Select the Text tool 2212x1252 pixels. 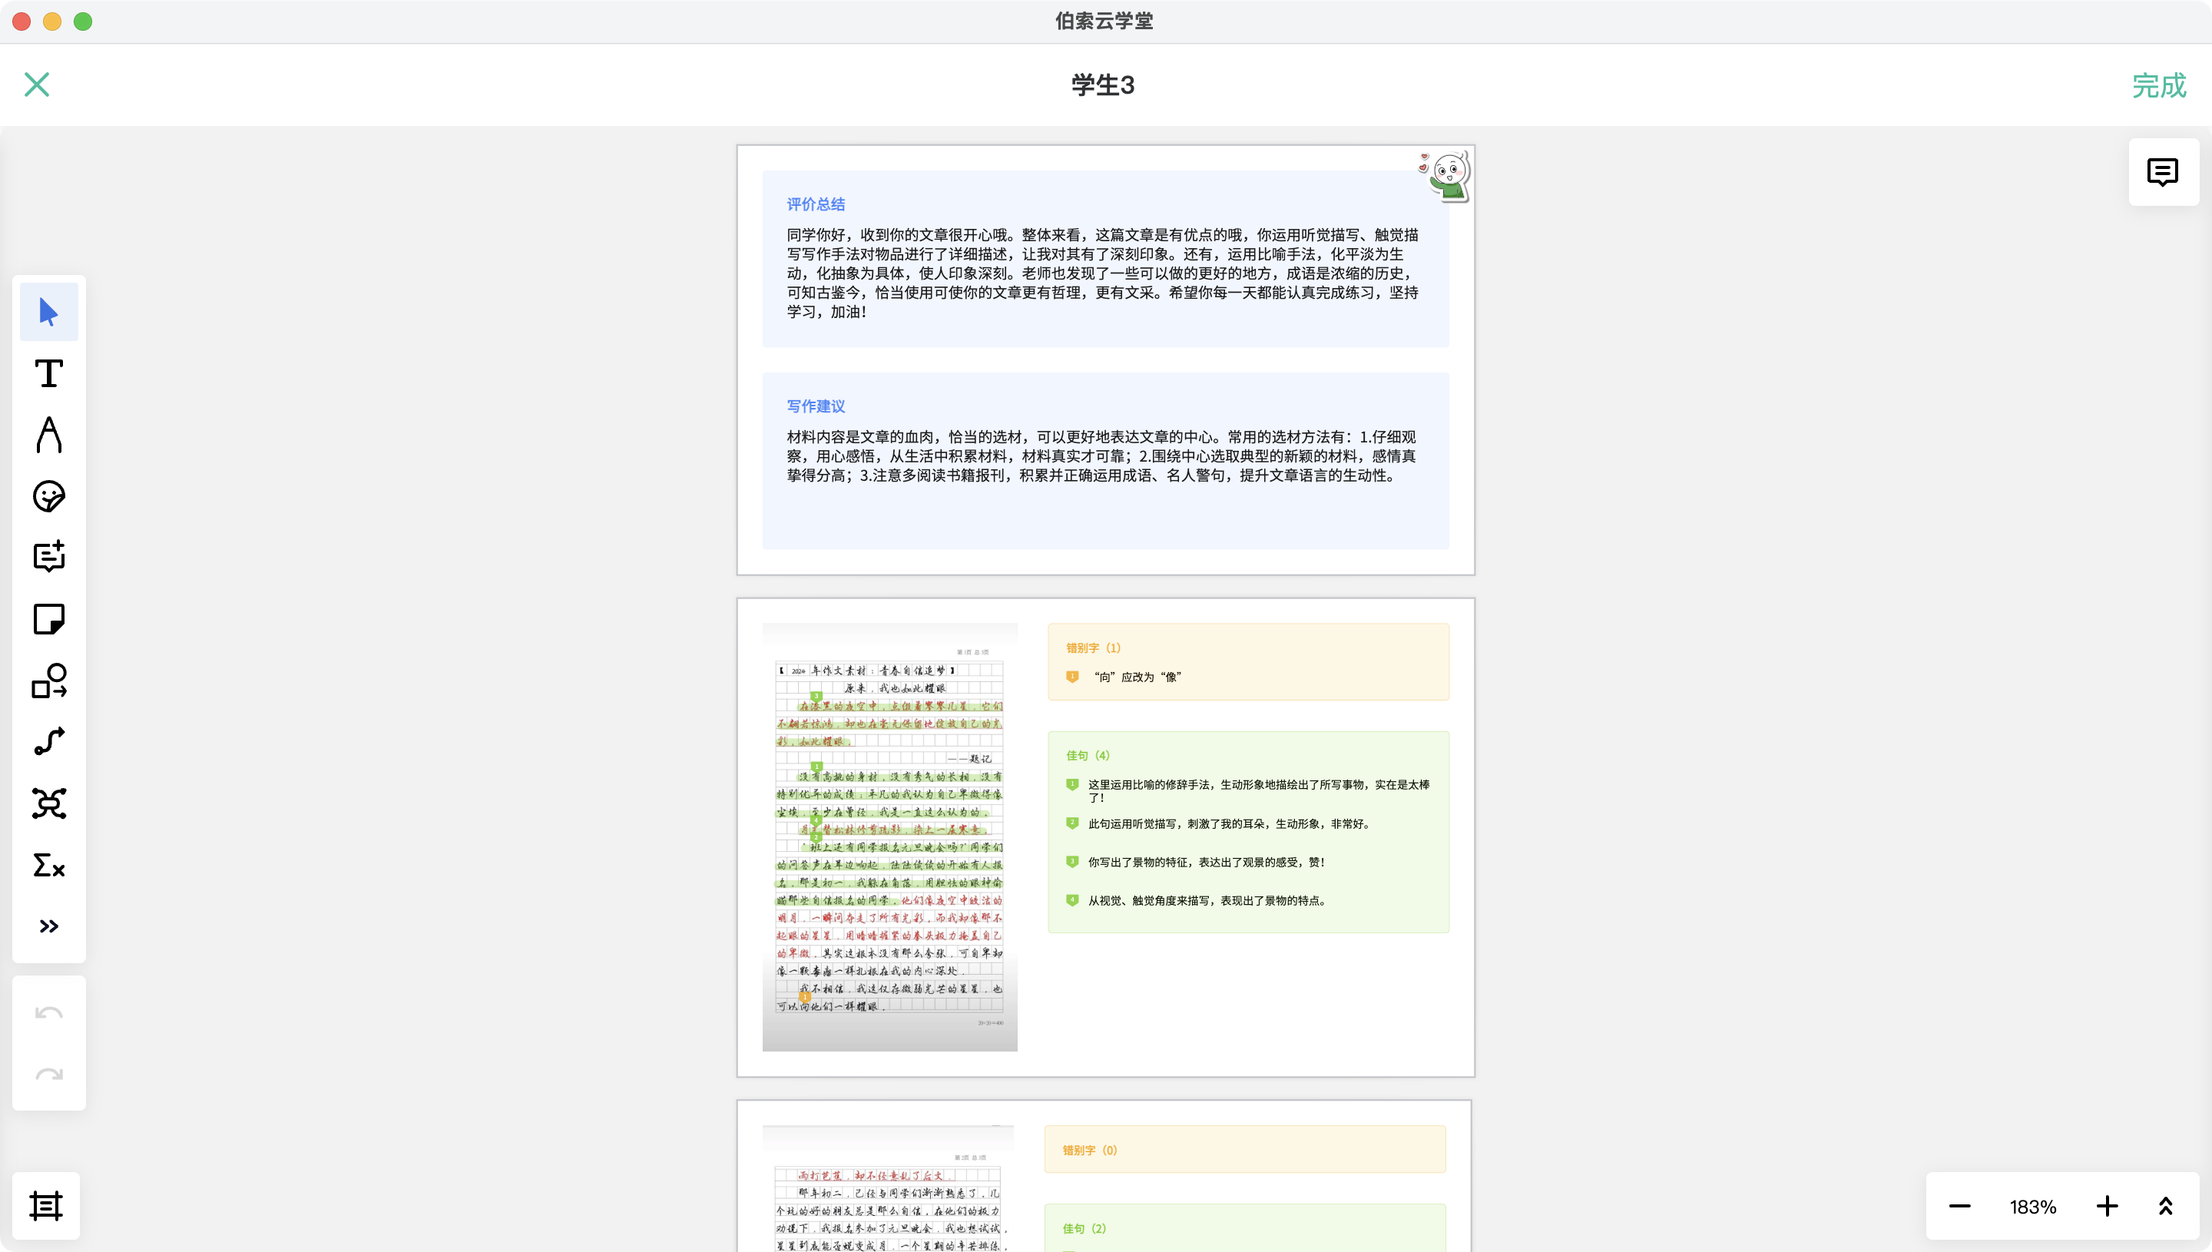49,373
